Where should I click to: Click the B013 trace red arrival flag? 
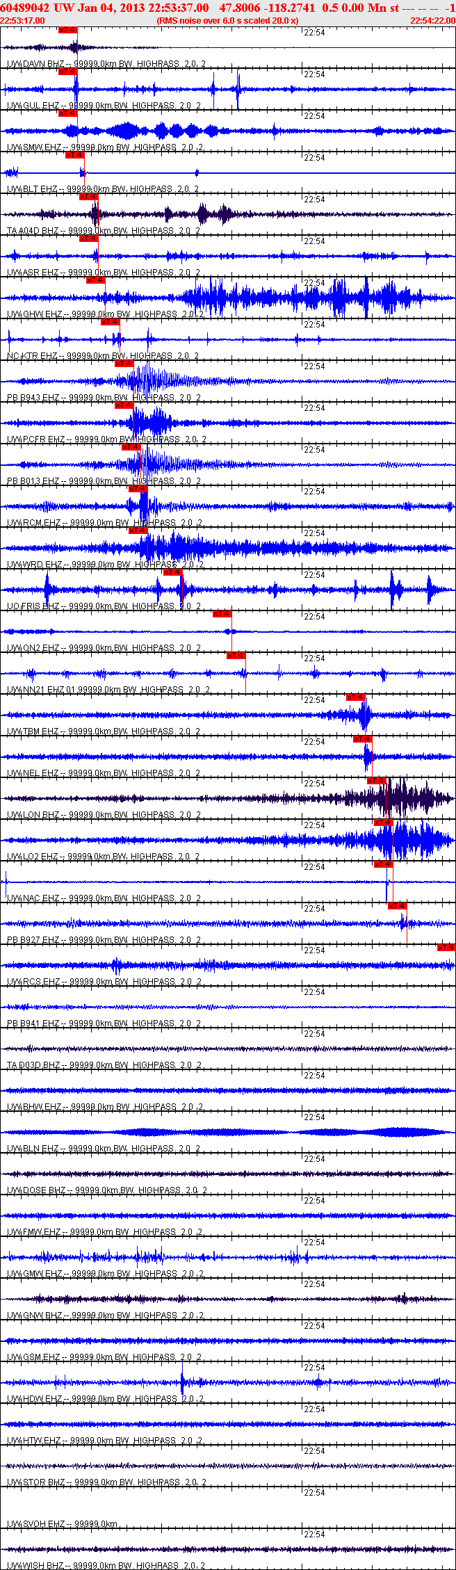(x=131, y=447)
